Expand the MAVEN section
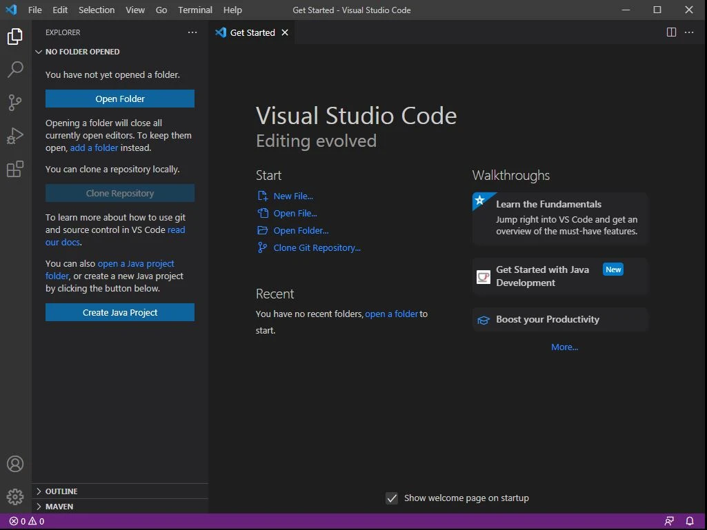 [x=59, y=507]
